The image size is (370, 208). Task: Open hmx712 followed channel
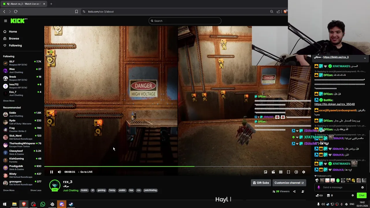22,86
